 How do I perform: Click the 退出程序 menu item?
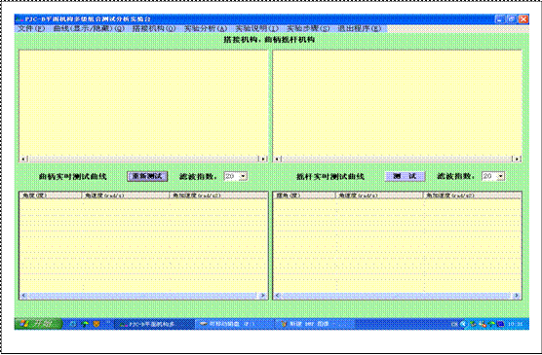(x=360, y=28)
